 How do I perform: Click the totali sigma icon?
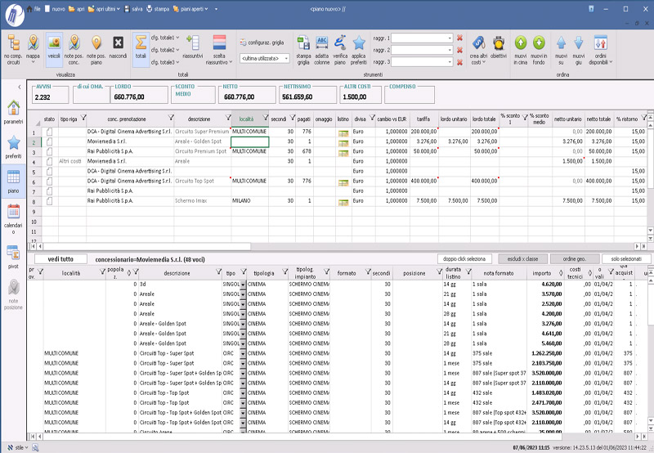coord(141,43)
